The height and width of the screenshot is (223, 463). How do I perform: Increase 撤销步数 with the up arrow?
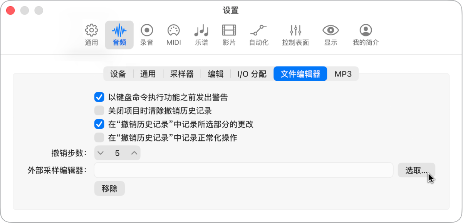pos(134,153)
